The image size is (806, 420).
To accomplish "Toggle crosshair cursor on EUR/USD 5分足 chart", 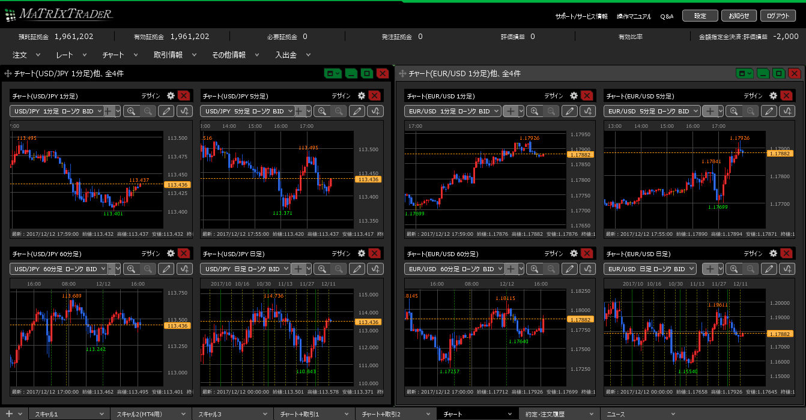I will (711, 111).
